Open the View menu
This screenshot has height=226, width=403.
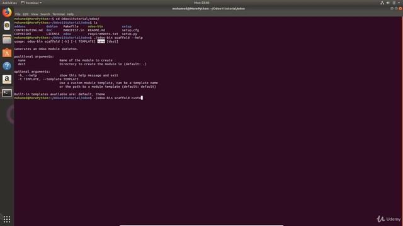tap(35, 14)
